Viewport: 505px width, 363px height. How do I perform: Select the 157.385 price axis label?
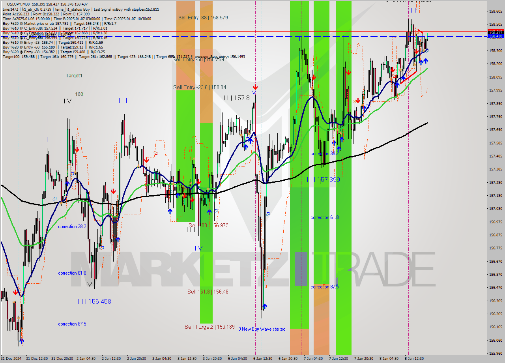tap(496, 169)
